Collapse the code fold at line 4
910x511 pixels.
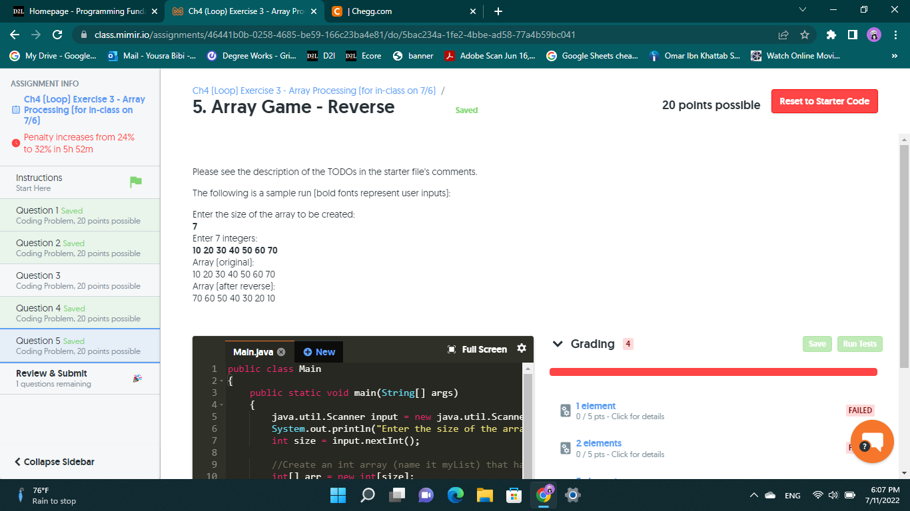(x=221, y=405)
